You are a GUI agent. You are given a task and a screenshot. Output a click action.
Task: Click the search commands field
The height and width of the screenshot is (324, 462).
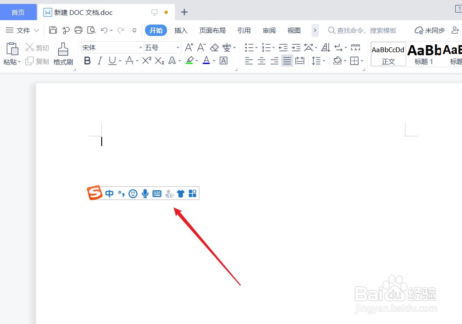(x=362, y=30)
